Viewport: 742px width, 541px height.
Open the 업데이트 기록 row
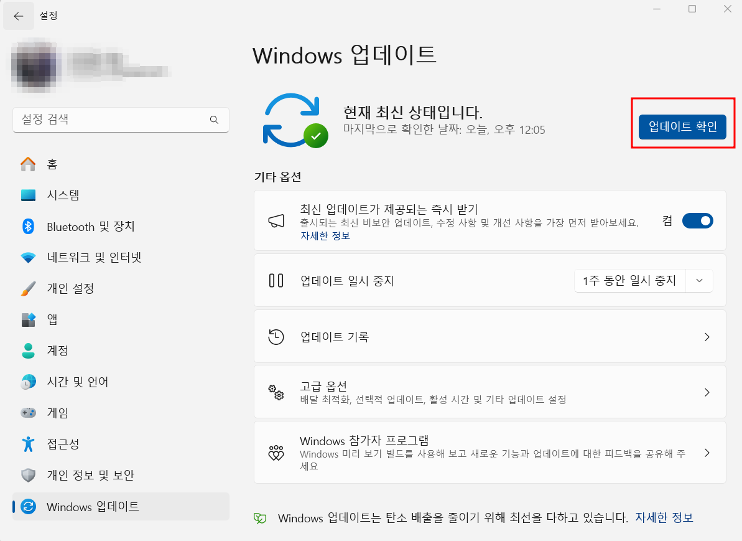(x=489, y=337)
